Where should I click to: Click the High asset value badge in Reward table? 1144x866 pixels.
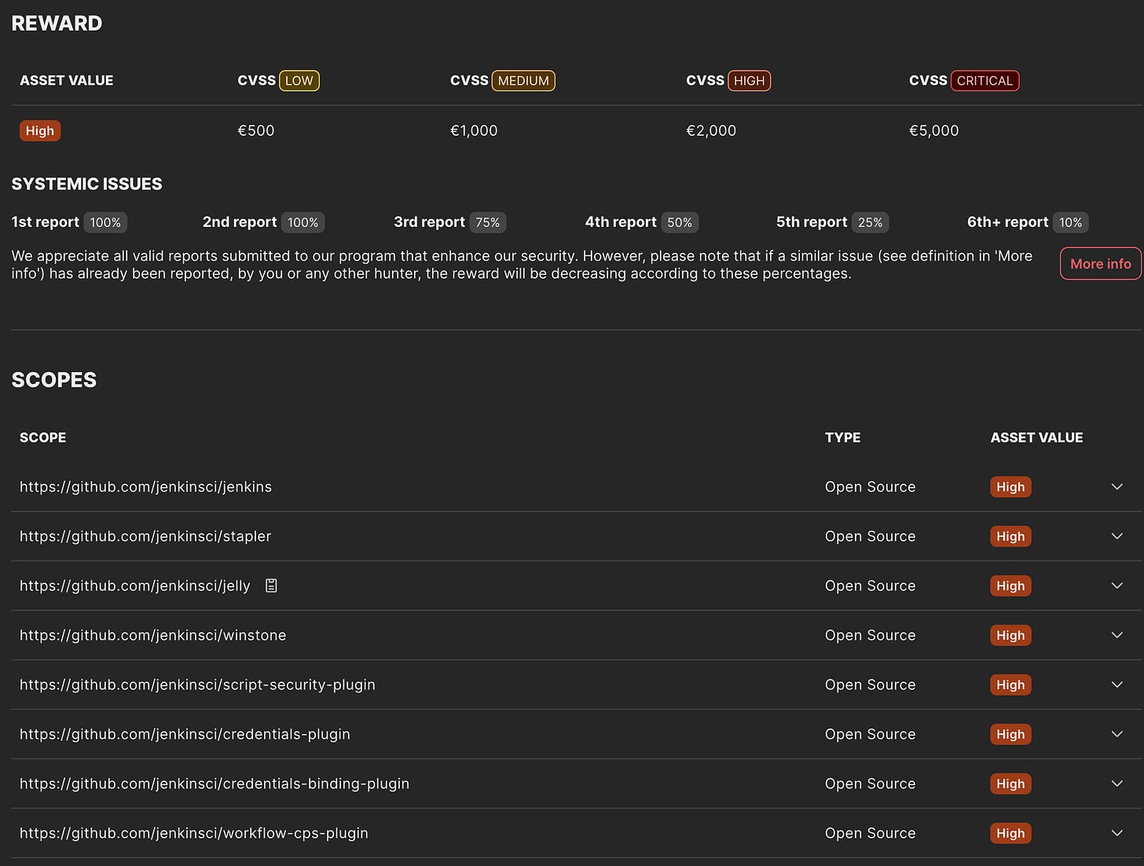pos(39,131)
